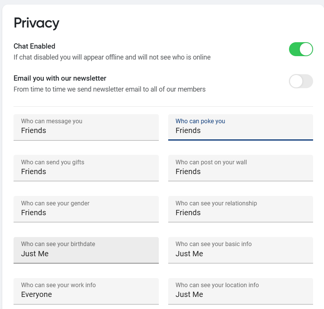Open 'Who can see your work info' dropdown

tap(86, 291)
